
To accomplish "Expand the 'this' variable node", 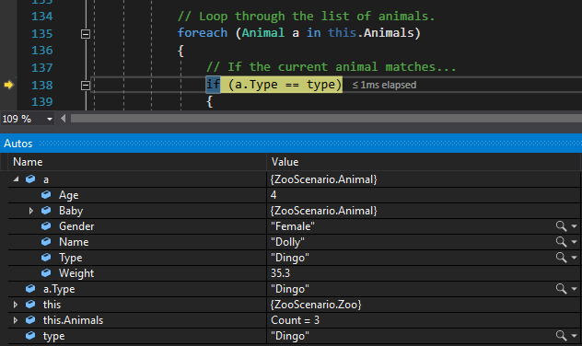I will click(x=16, y=305).
